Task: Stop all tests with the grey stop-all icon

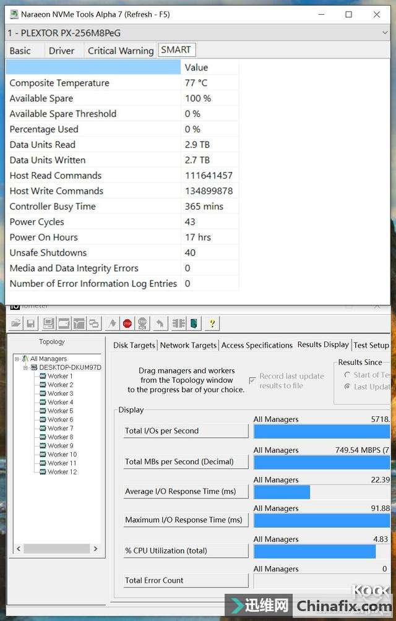Action: click(142, 323)
